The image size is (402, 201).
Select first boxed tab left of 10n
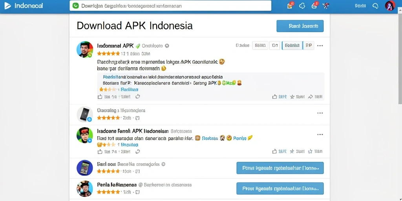coord(260,46)
